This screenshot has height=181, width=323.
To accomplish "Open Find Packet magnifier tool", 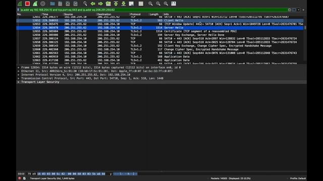I will 85,4.
